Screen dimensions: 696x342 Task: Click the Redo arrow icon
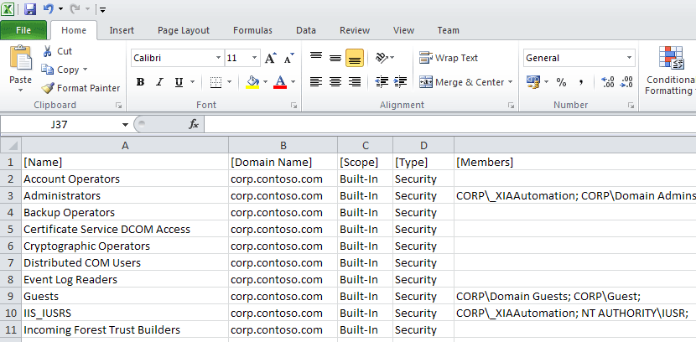click(75, 9)
